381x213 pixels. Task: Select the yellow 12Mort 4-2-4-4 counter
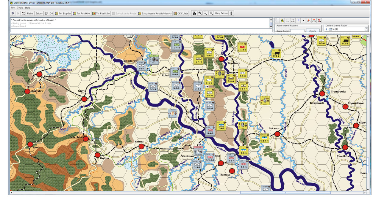click(264, 138)
